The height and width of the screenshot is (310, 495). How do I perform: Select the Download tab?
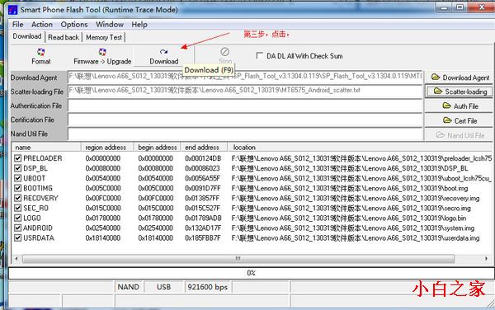pyautogui.click(x=27, y=36)
